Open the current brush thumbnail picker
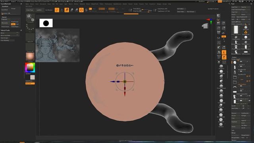This screenshot has height=143, width=254. (30, 18)
